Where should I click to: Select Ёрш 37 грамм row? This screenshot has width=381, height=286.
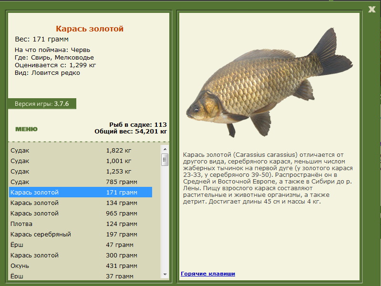pos(81,276)
